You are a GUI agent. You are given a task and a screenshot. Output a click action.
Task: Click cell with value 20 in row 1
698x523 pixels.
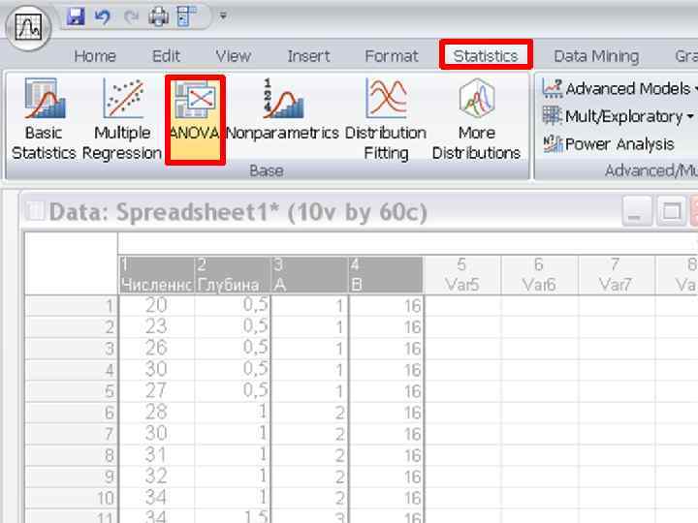pyautogui.click(x=157, y=305)
